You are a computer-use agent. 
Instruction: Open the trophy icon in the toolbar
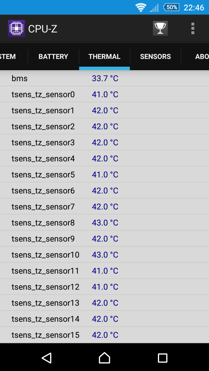[160, 28]
